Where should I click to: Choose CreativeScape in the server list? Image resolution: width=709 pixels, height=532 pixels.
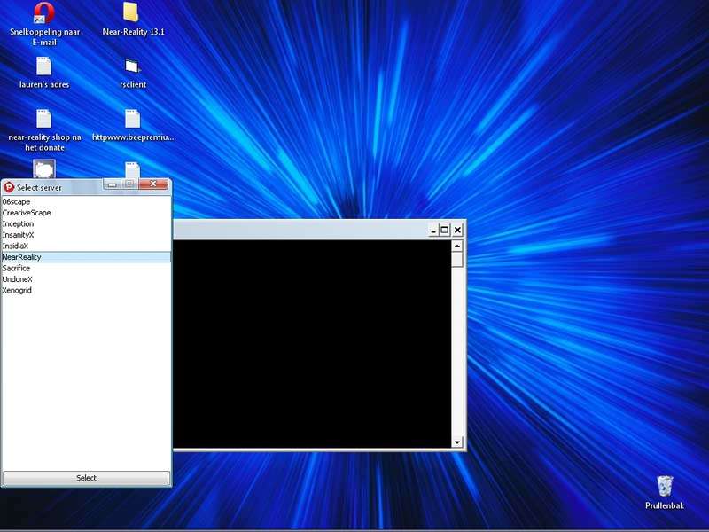coord(86,213)
